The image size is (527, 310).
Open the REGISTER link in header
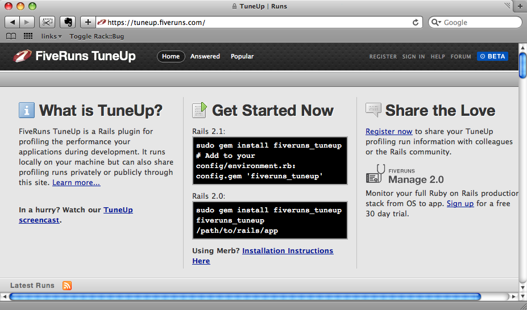383,57
